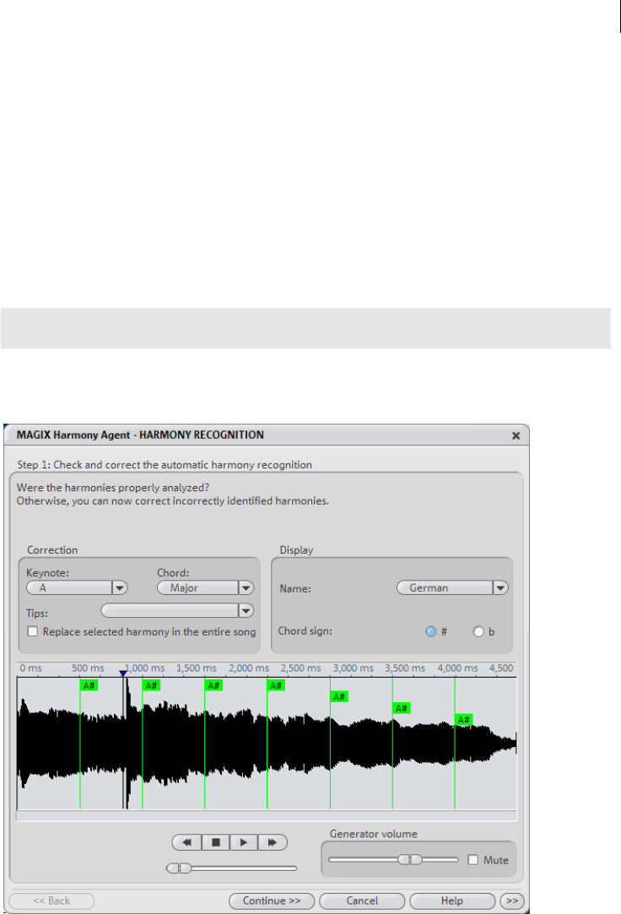Screen dimensions: 621x914
Task: Click the fast forward button
Action: (x=272, y=842)
